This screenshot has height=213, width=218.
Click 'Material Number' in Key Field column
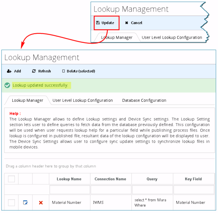tap(190, 202)
